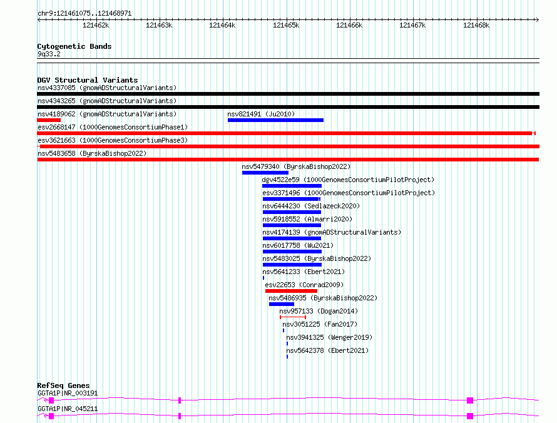The height and width of the screenshot is (423, 557).
Task: Click the leftmost exon of GGTA1P NR_045211
Action: (51, 416)
